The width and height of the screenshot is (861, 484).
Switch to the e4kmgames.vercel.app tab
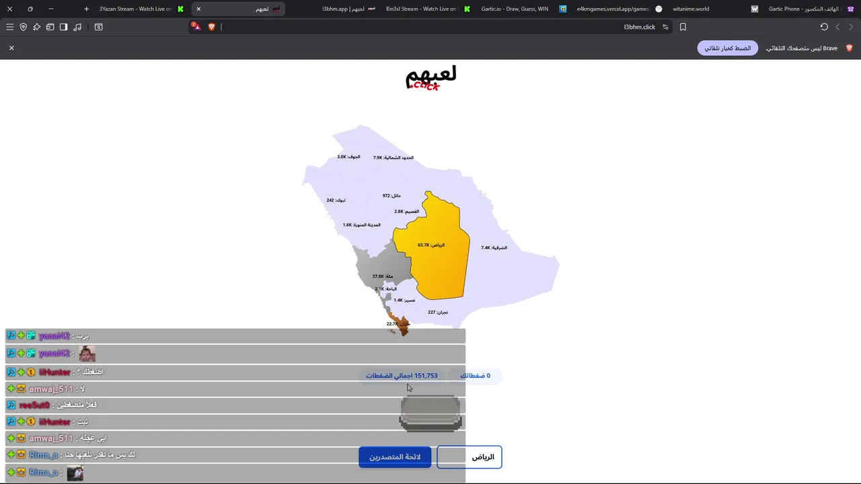pyautogui.click(x=619, y=9)
